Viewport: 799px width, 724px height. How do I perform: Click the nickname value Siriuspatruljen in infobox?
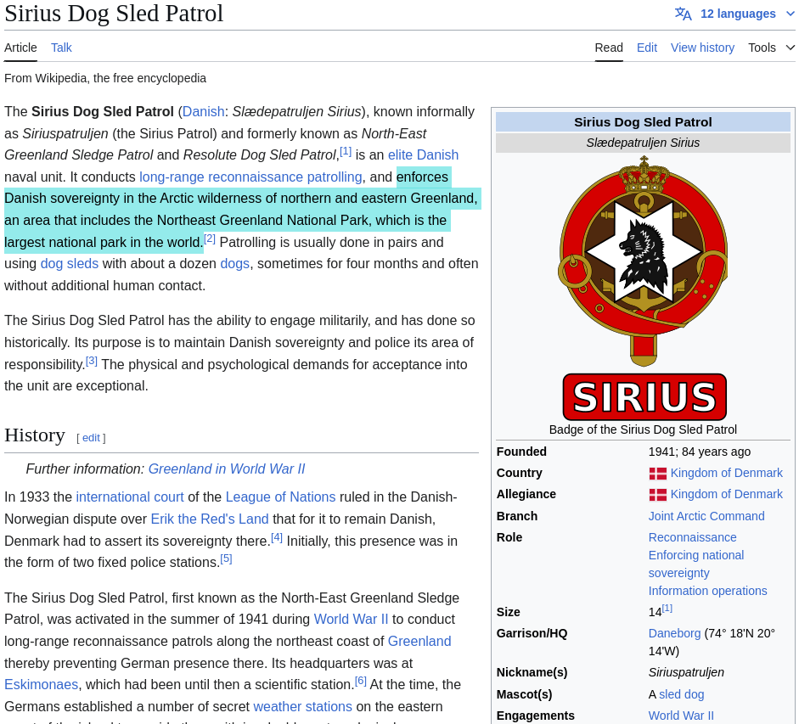tap(686, 672)
